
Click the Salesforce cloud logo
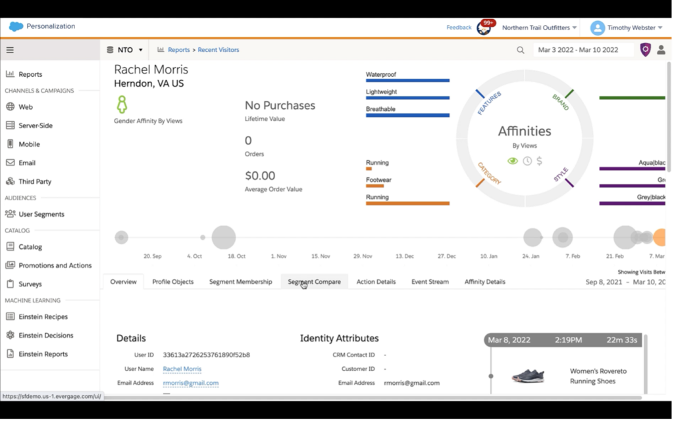click(x=16, y=26)
